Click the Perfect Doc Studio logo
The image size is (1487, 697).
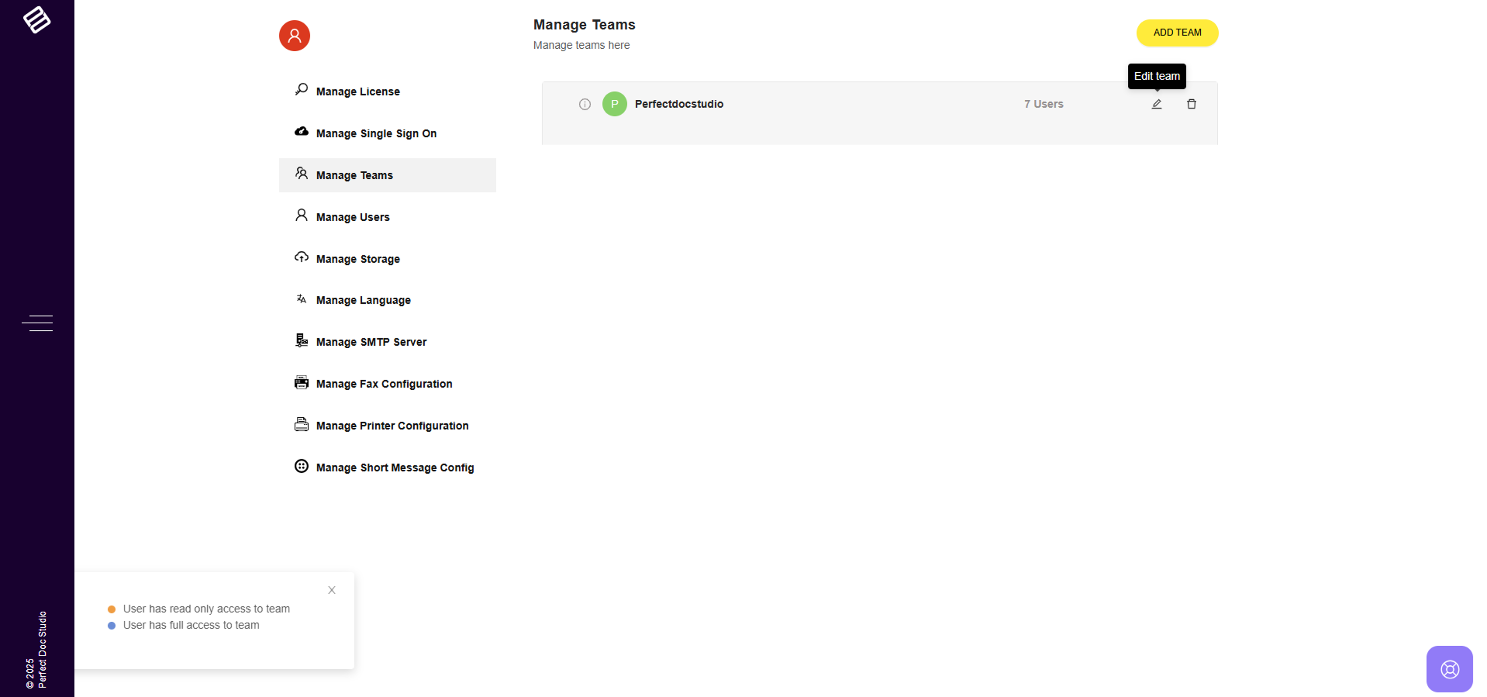point(36,20)
